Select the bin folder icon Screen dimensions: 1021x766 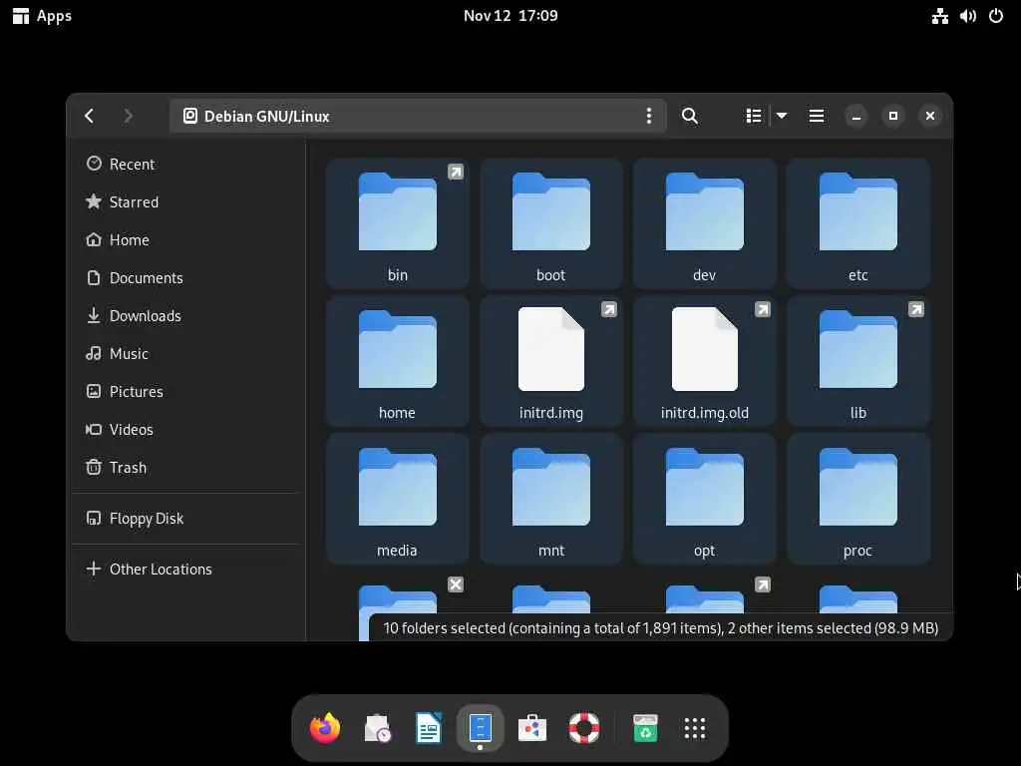[x=397, y=211]
